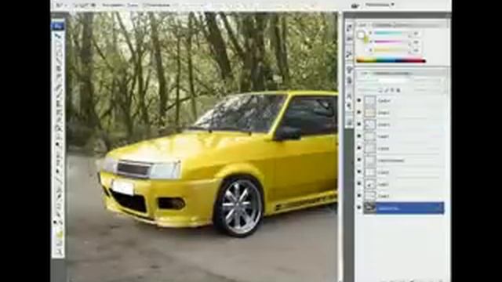Toggle visibility of the highlighted blue bottom layer
Screen dimensions: 502x282
[x=359, y=208]
